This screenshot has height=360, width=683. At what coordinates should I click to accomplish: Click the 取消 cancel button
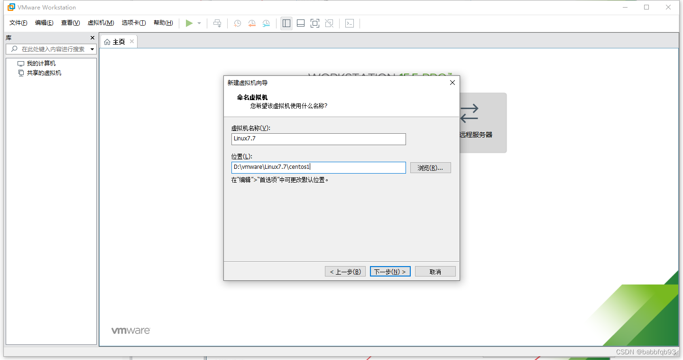435,272
